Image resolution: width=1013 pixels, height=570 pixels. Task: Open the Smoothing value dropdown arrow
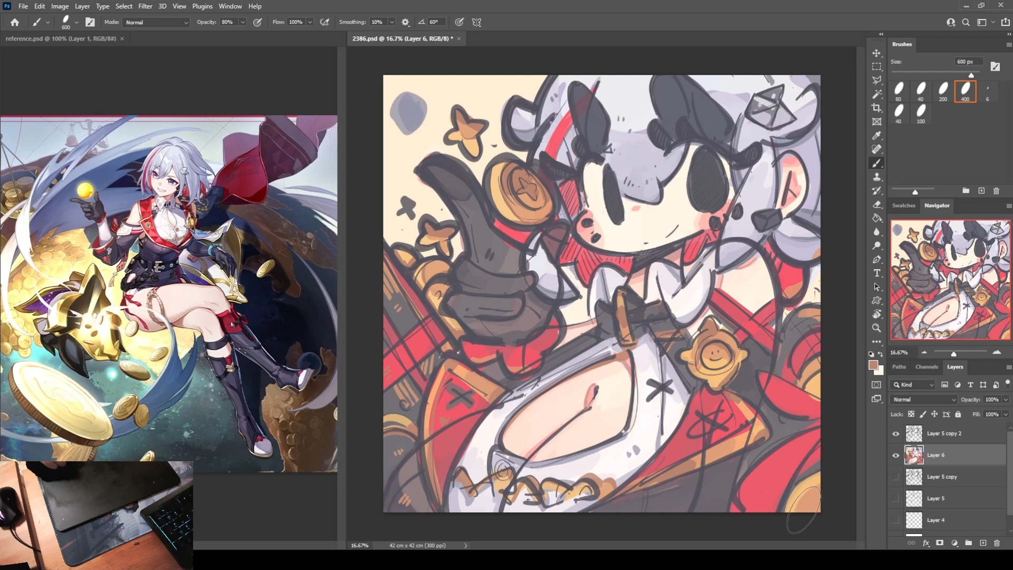pyautogui.click(x=392, y=22)
